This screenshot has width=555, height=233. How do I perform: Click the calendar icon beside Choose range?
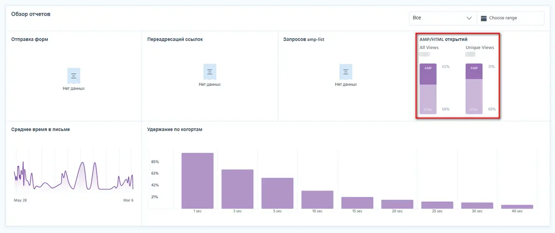tap(484, 18)
